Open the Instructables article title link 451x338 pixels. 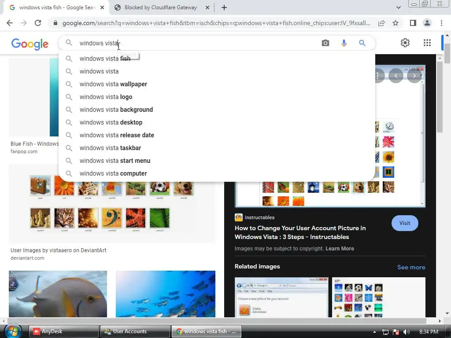[300, 232]
